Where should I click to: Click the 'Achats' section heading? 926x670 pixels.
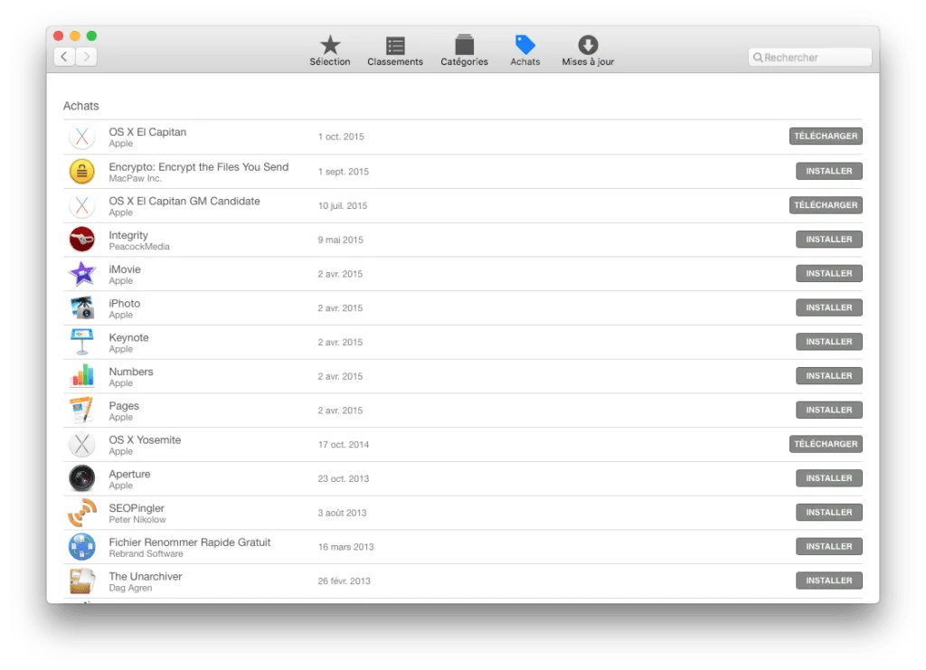pyautogui.click(x=80, y=107)
